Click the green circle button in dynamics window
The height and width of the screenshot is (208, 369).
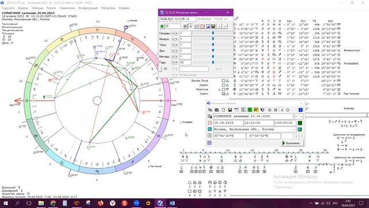tap(162, 26)
